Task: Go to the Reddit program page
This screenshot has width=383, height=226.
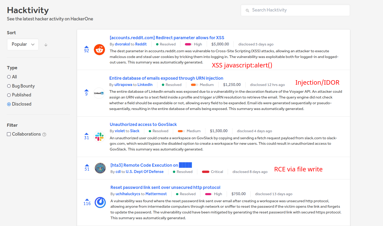Action: tap(141, 44)
